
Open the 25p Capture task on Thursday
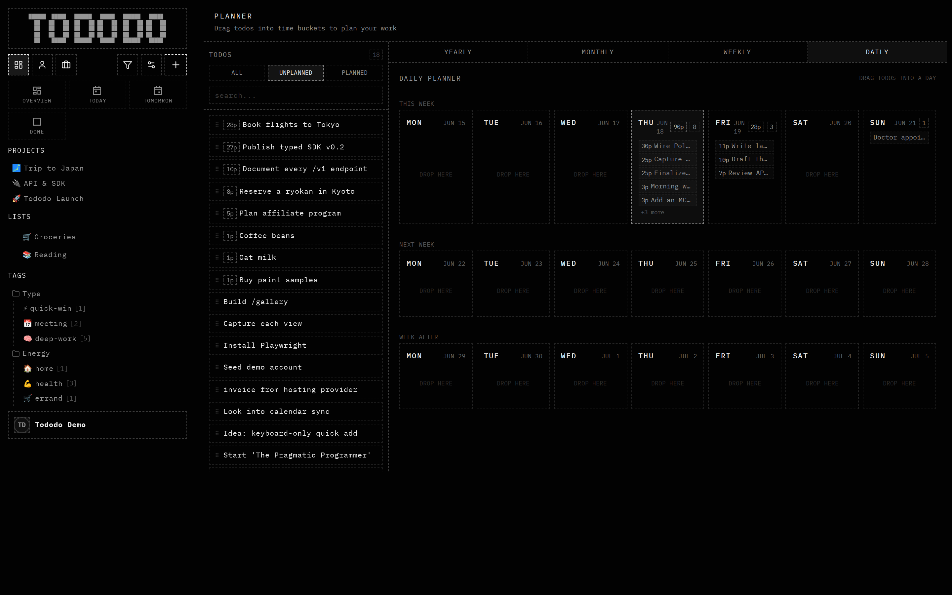click(667, 159)
